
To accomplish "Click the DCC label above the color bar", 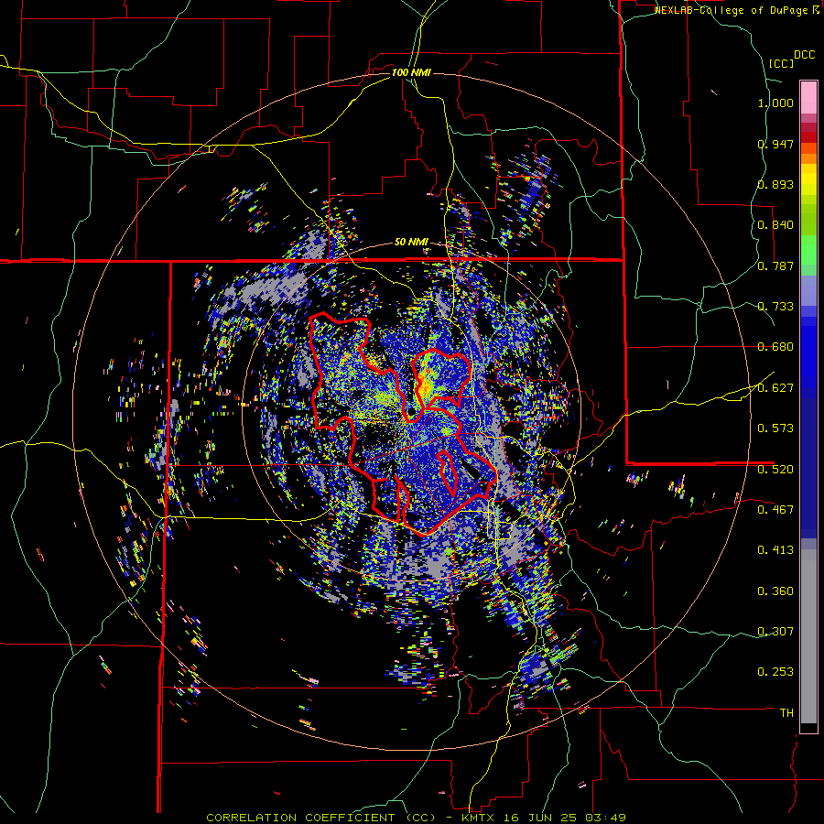I will pyautogui.click(x=804, y=55).
